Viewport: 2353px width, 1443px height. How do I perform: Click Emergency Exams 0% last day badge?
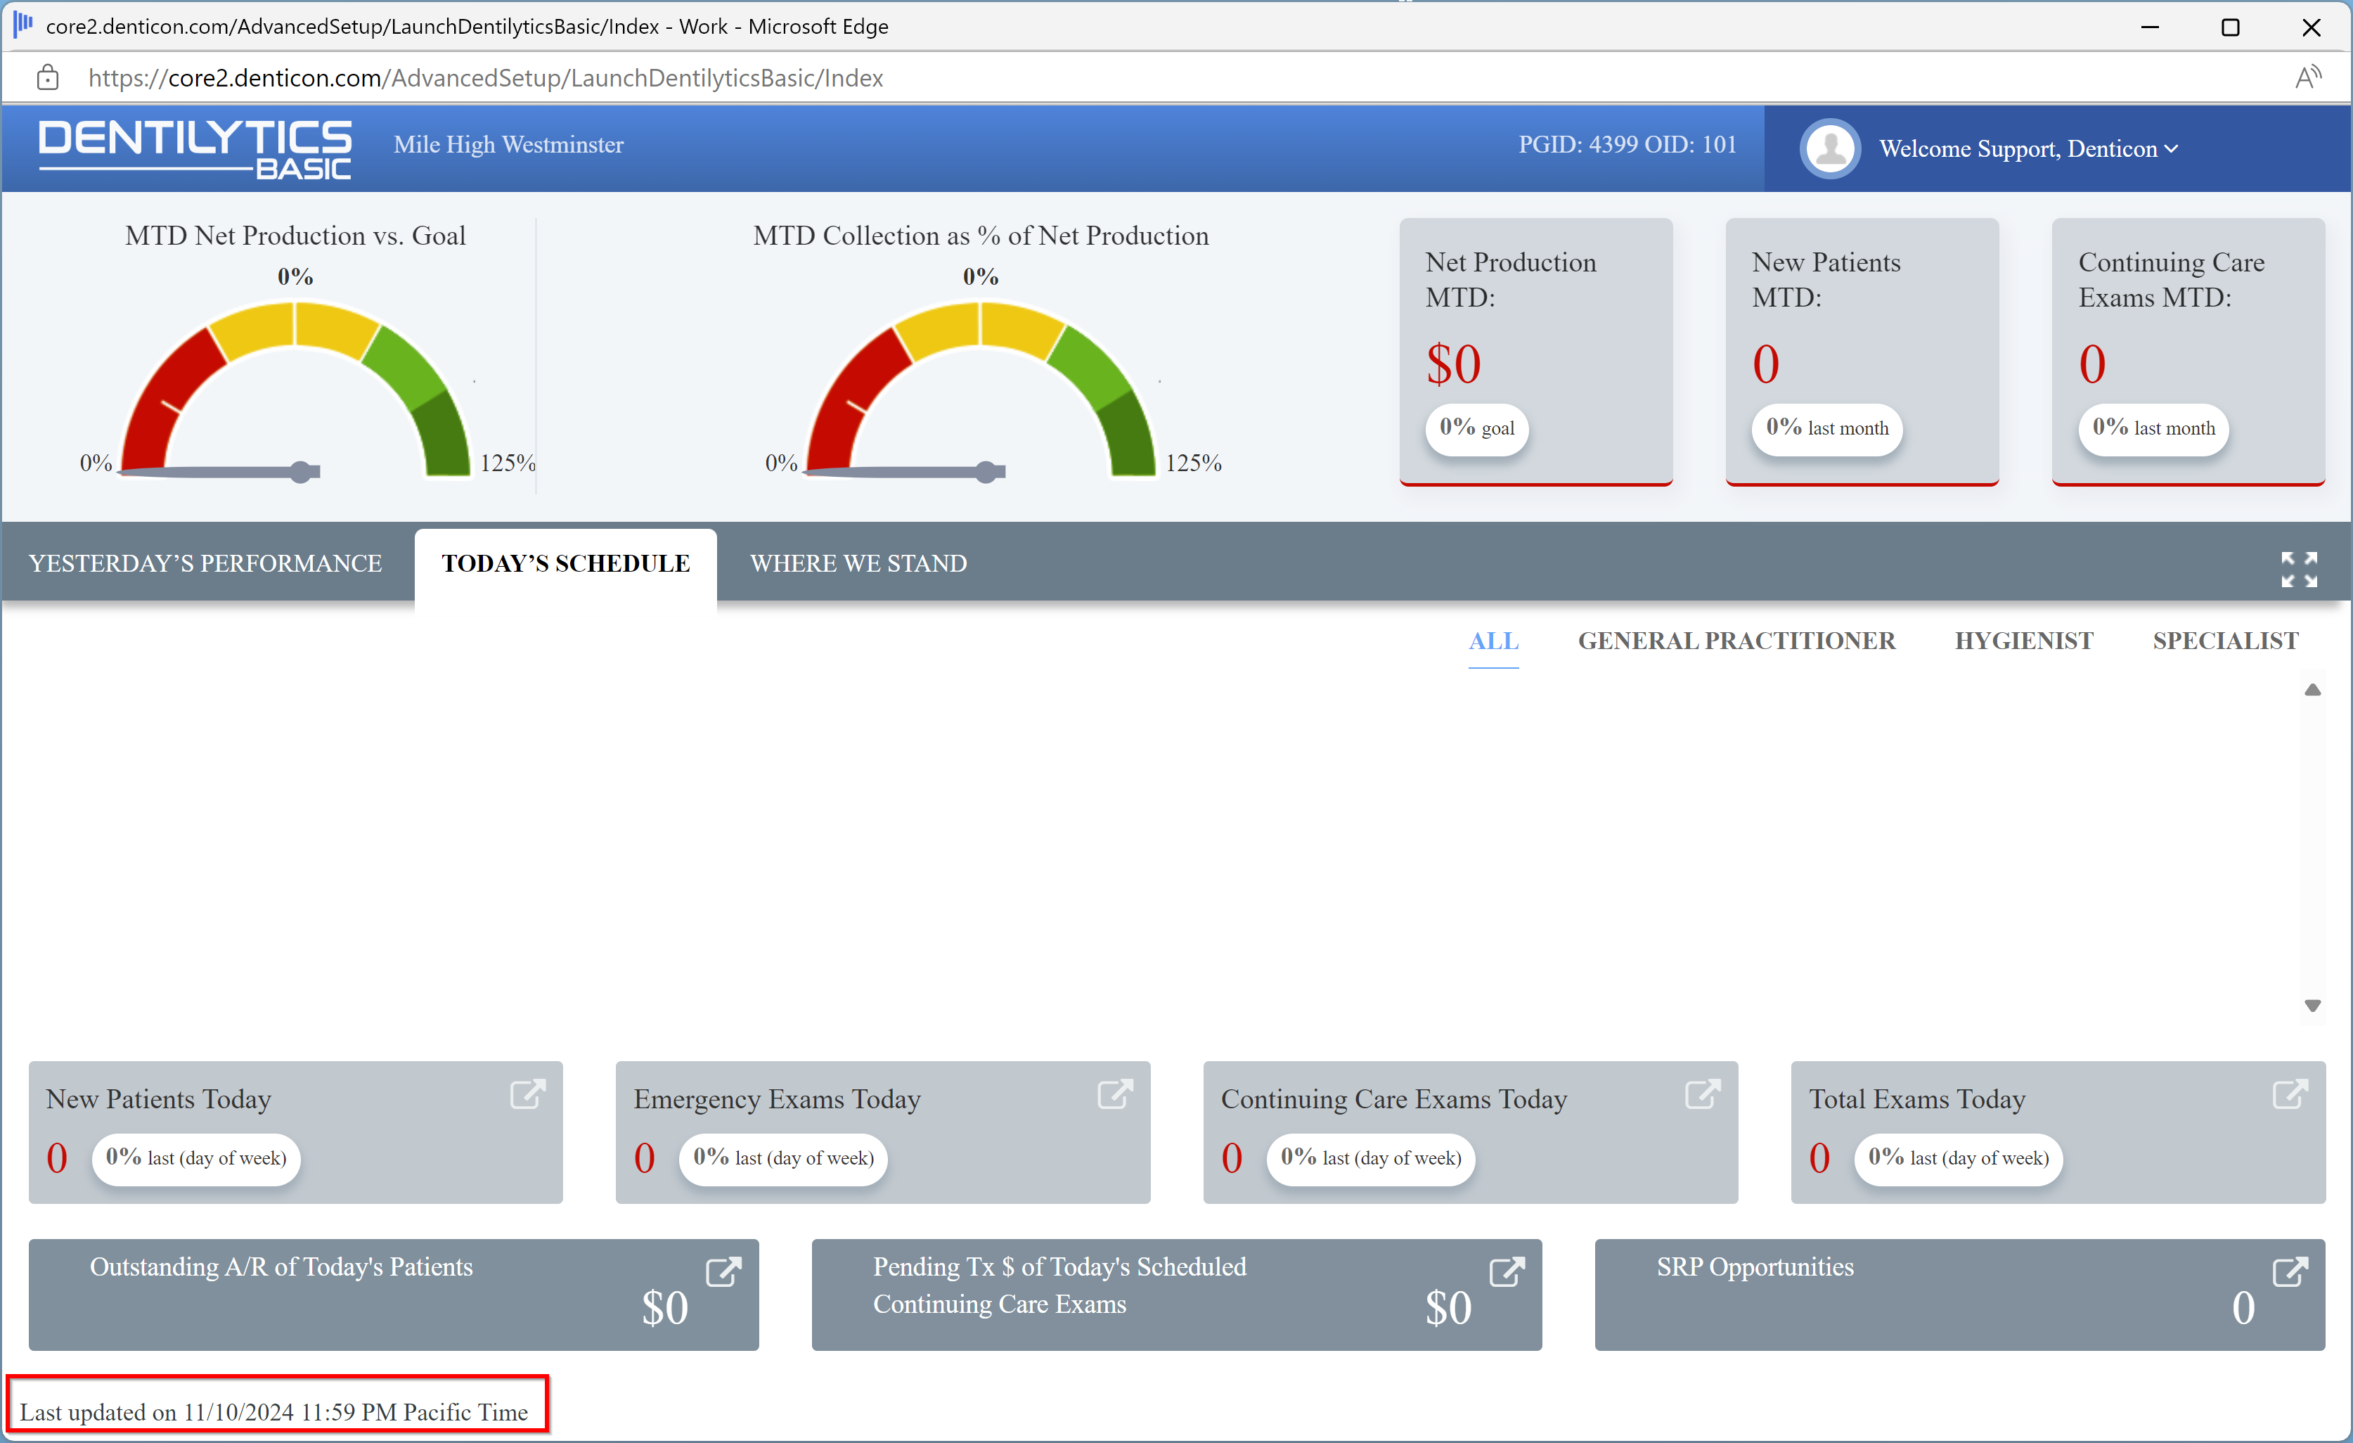(x=783, y=1158)
